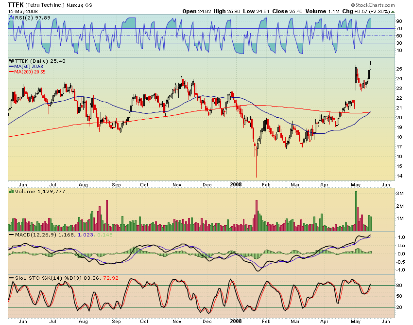
Task: Click the 20 stochastic axis label
Action: tap(399, 307)
